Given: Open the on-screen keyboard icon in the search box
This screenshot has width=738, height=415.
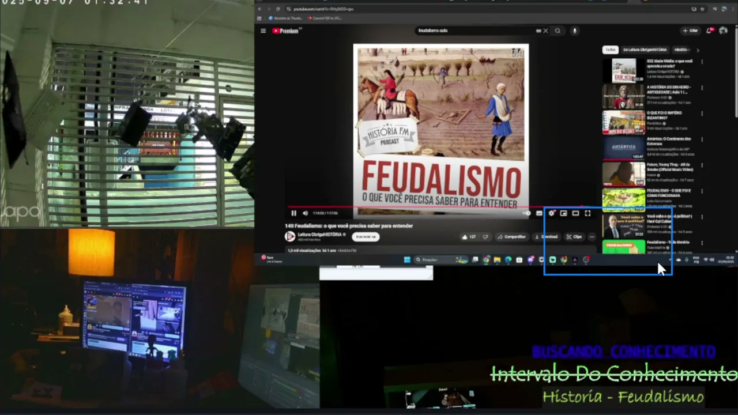Looking at the screenshot, I should [539, 31].
